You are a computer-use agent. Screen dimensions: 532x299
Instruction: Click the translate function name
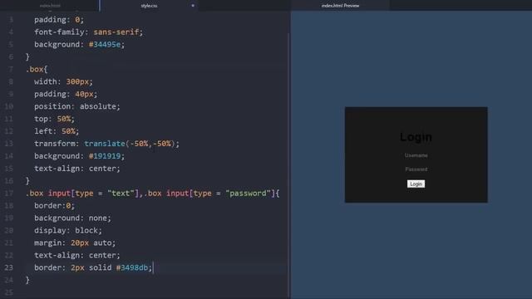point(105,144)
